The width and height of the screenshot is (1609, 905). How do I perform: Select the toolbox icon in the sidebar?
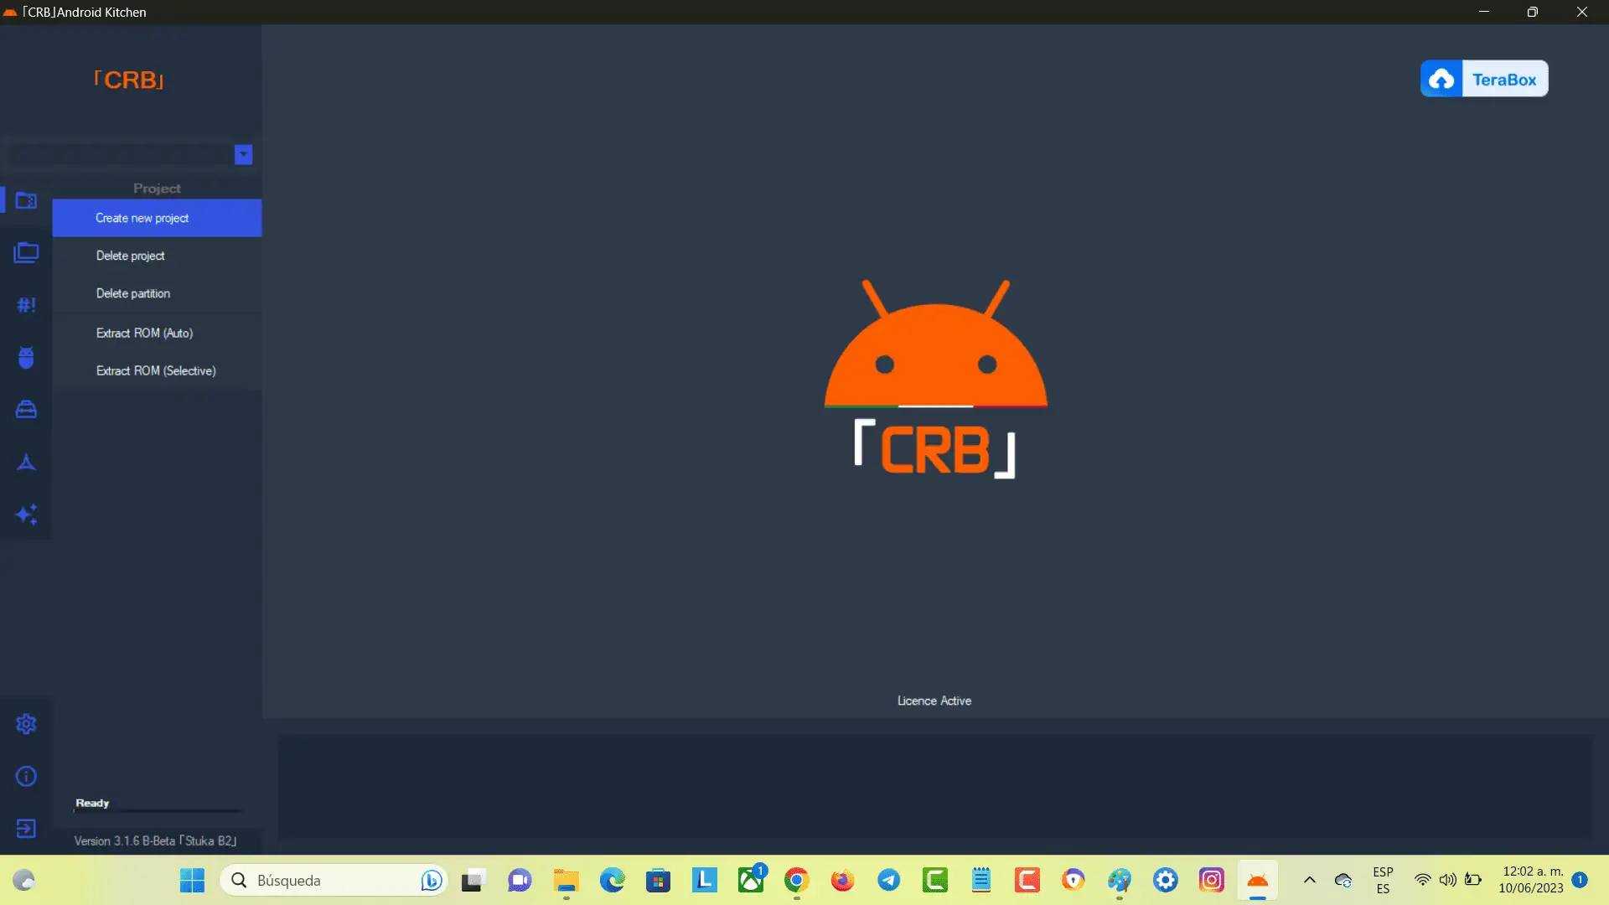pyautogui.click(x=26, y=409)
